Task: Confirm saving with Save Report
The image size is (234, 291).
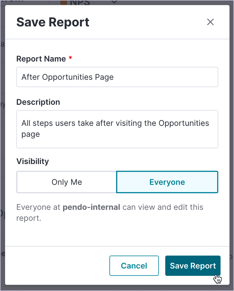Action: (x=193, y=266)
